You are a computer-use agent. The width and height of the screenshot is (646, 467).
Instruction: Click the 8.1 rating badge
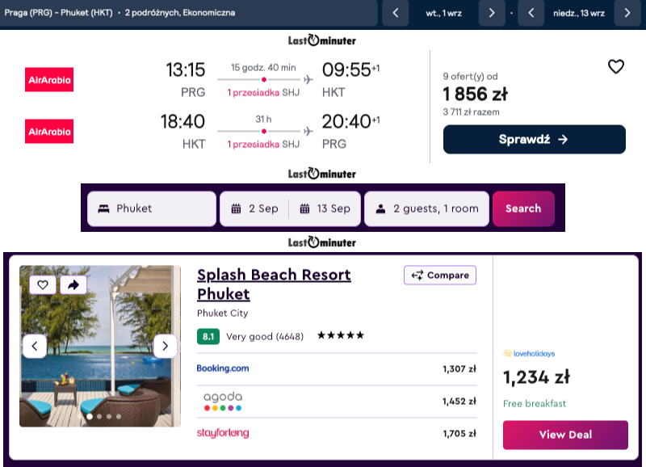208,336
